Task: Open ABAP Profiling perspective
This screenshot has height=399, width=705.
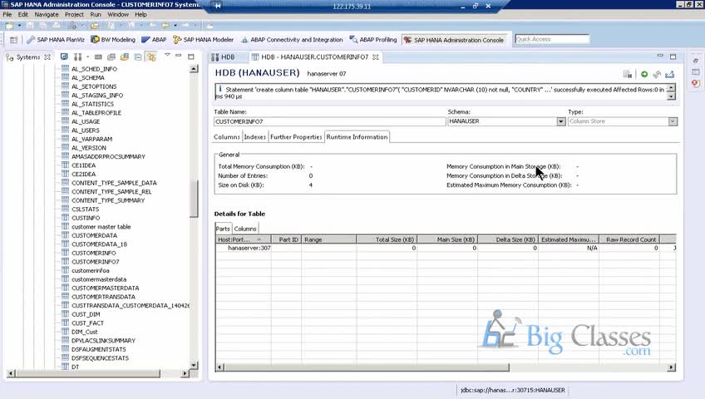Action: pyautogui.click(x=372, y=40)
